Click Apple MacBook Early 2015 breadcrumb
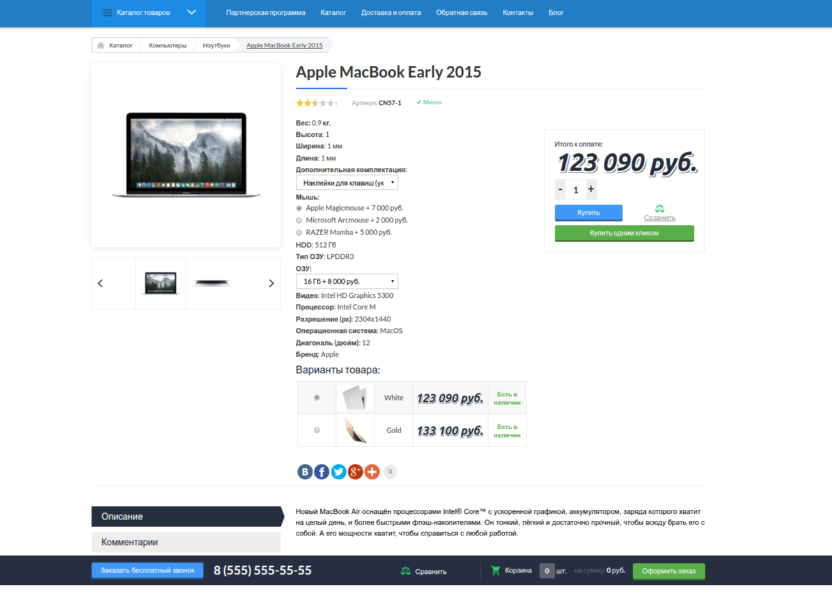Screen dimensions: 832x600 pos(284,45)
